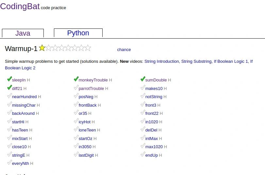This screenshot has height=175, width=265.
Task: Click the gray checkmark beside front22
Action: pos(143,112)
